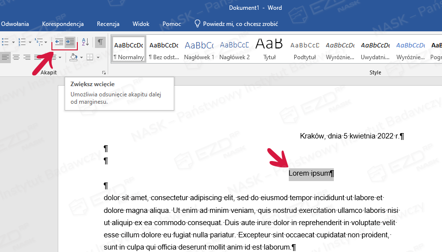Open the multilevel list dropdown arrow
The height and width of the screenshot is (252, 442).
point(47,42)
